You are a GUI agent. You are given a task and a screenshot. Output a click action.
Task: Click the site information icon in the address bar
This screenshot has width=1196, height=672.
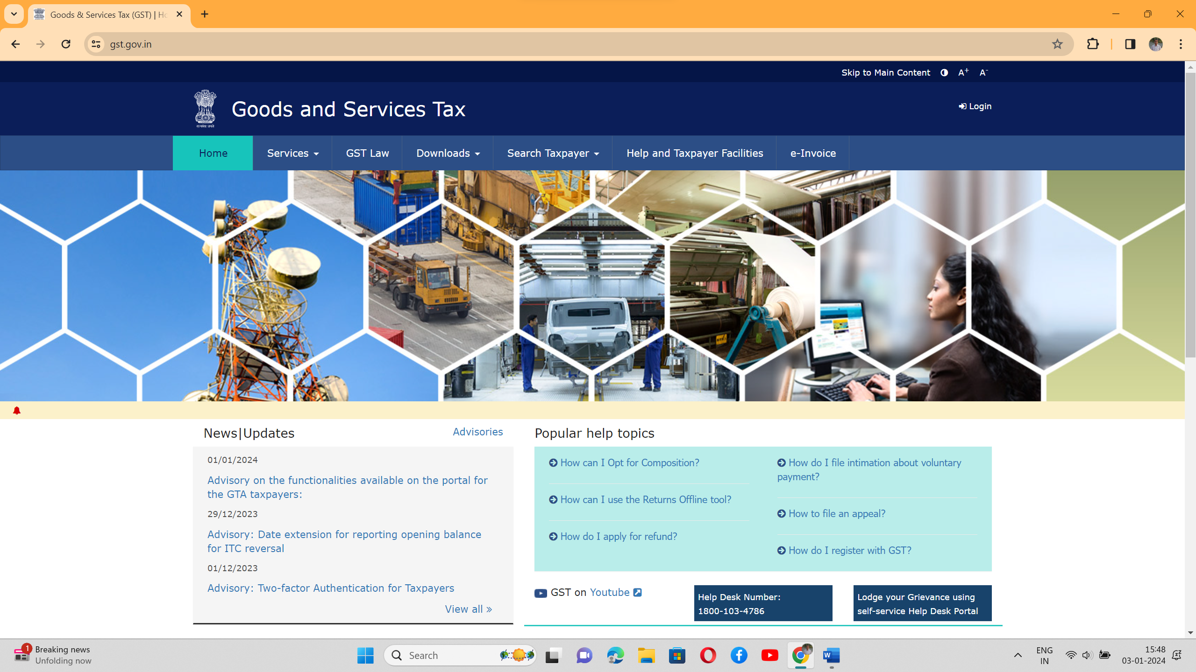pos(96,44)
